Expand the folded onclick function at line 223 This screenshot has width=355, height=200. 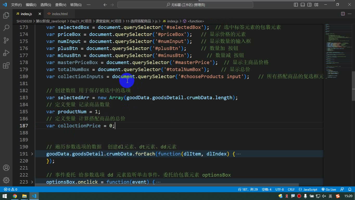point(32,182)
